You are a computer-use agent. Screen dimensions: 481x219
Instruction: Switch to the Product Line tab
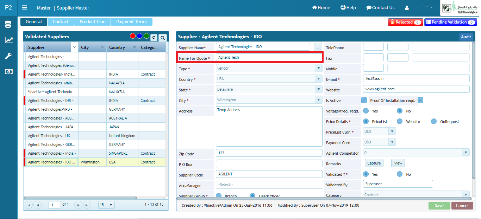[92, 22]
